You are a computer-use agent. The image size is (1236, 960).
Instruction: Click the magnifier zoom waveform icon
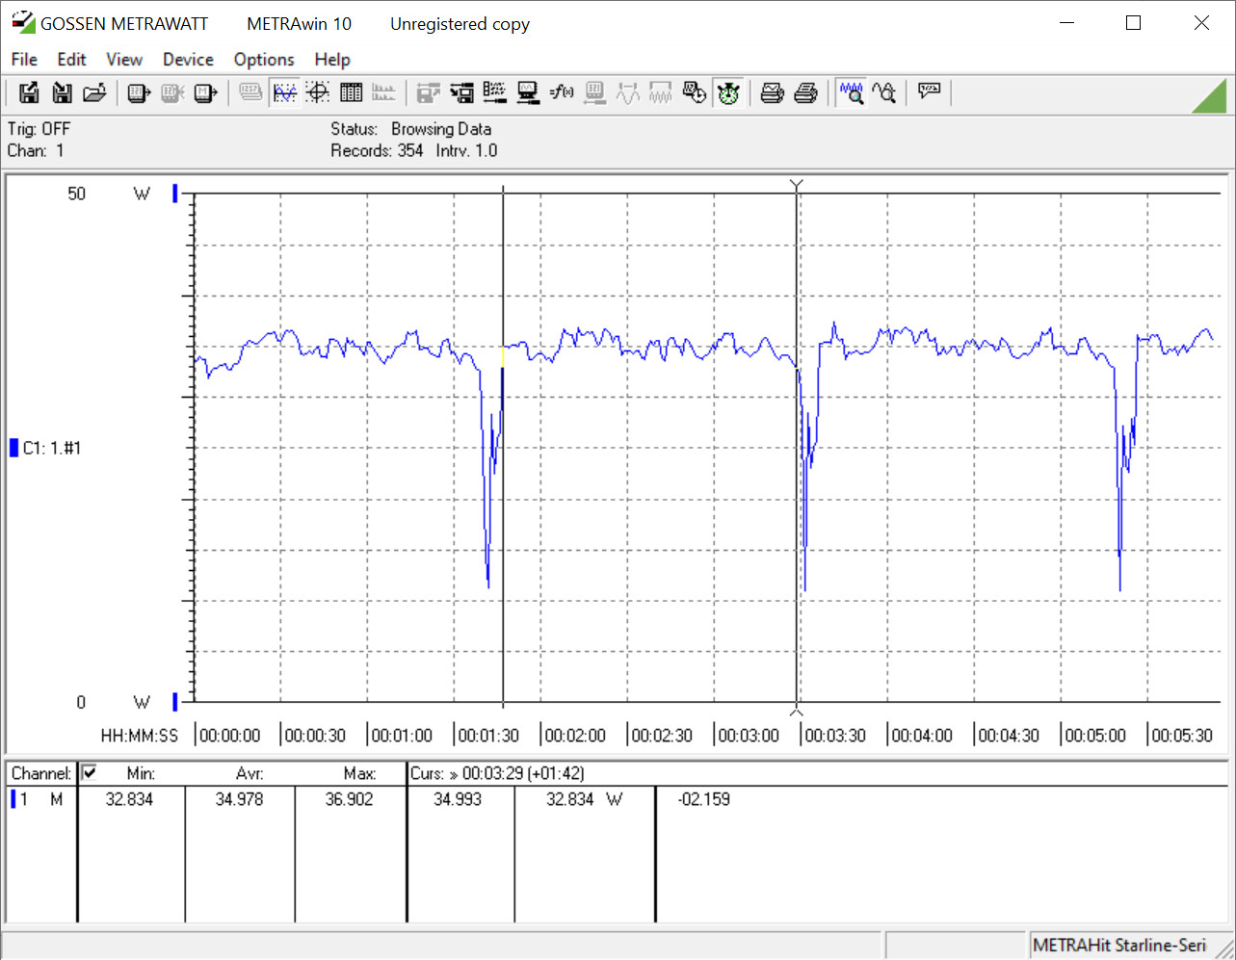851,92
